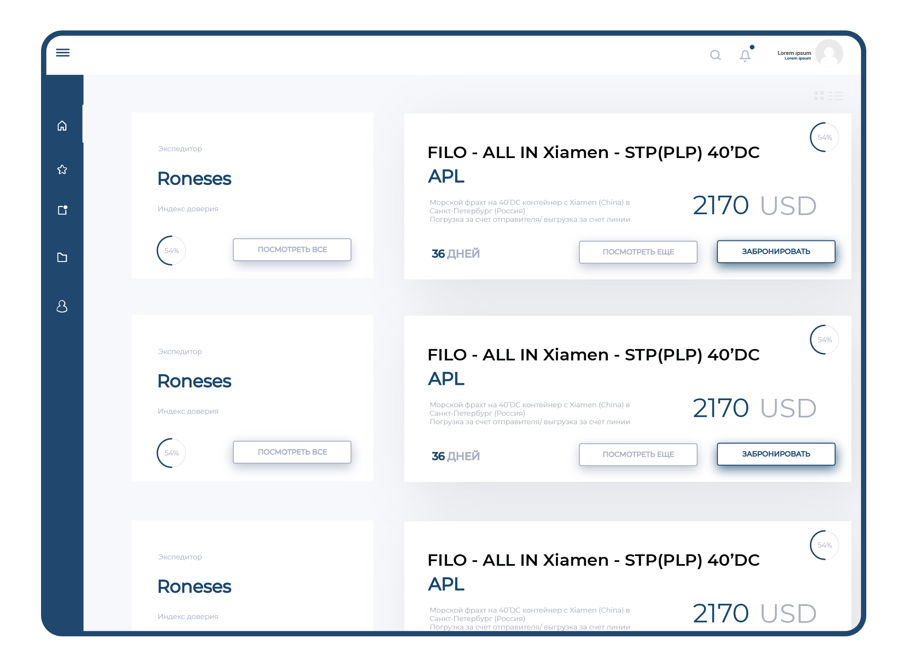The image size is (909, 668).
Task: Click 54% trust ring on first offer
Action: (x=824, y=137)
